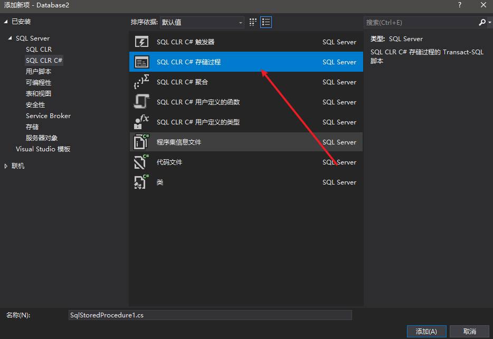Expand the 联机 tree node
Viewport: 493px width, 339px height.
tap(6, 166)
